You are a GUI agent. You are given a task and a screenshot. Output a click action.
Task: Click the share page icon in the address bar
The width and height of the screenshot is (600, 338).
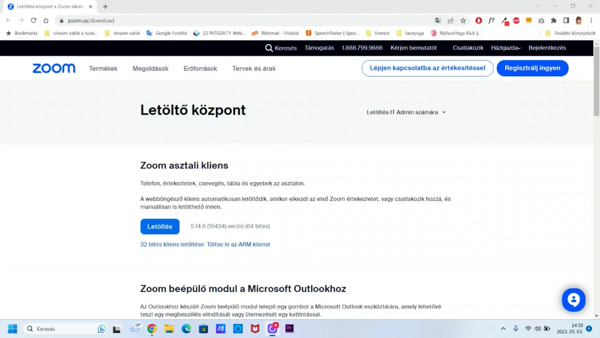point(451,21)
